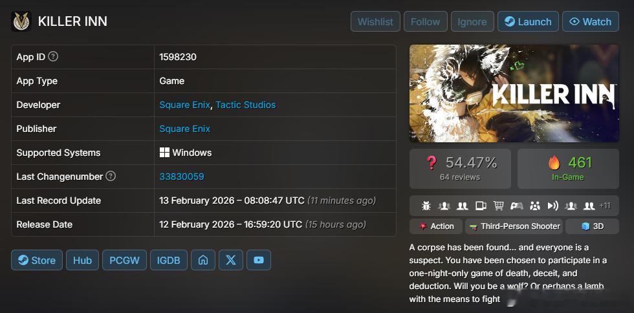
Task: Open the Steam Store page button
Action: 37,260
